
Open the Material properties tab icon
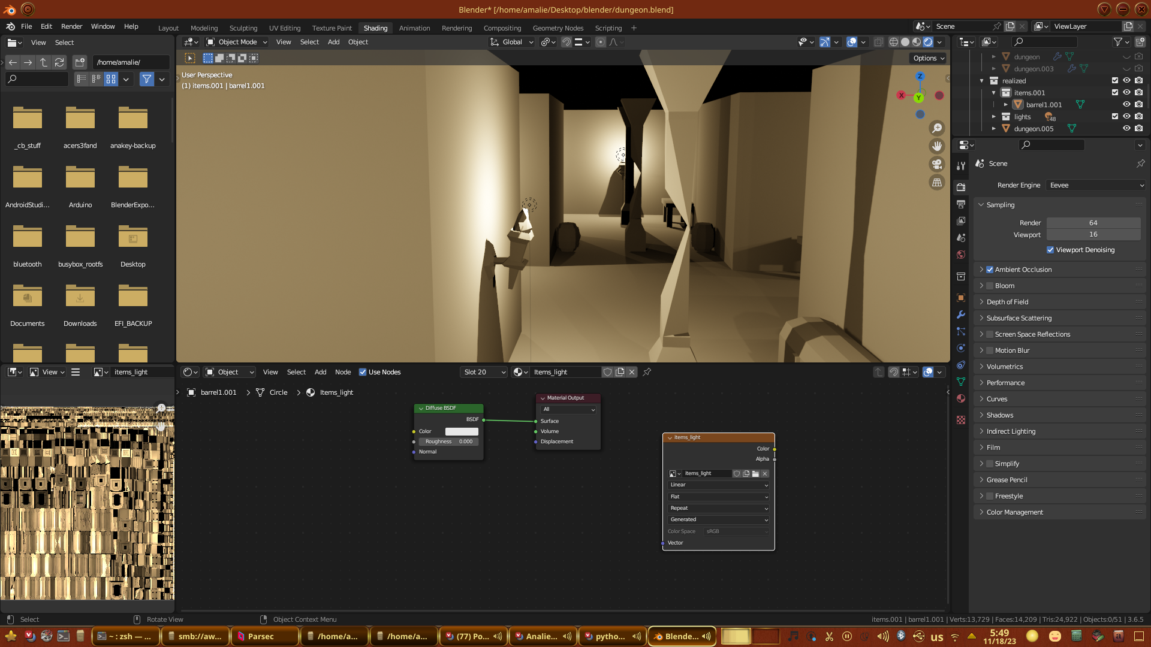coord(961,398)
